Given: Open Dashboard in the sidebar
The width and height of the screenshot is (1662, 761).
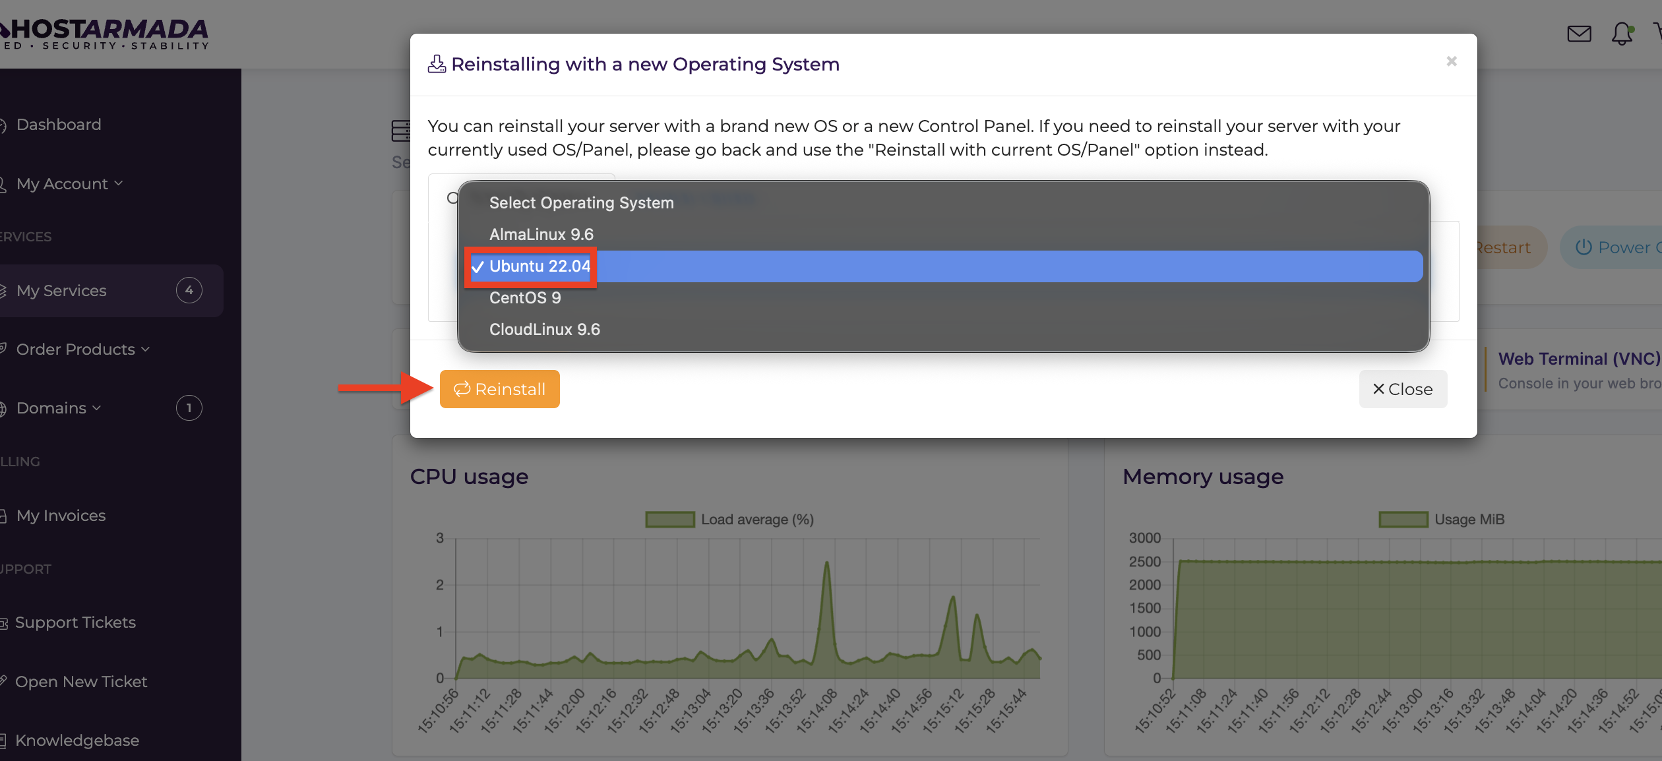Looking at the screenshot, I should coord(59,125).
